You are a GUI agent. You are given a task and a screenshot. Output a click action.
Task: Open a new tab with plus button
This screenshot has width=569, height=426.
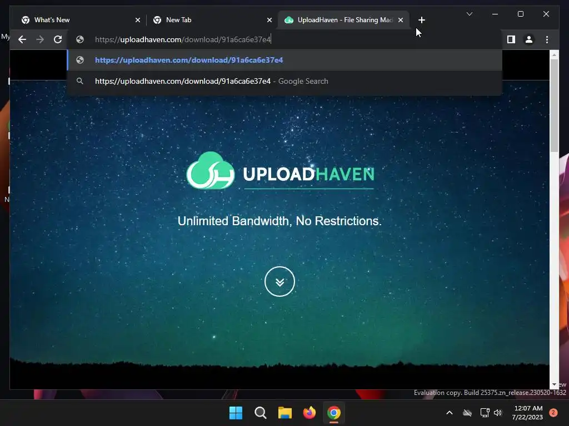(x=421, y=20)
